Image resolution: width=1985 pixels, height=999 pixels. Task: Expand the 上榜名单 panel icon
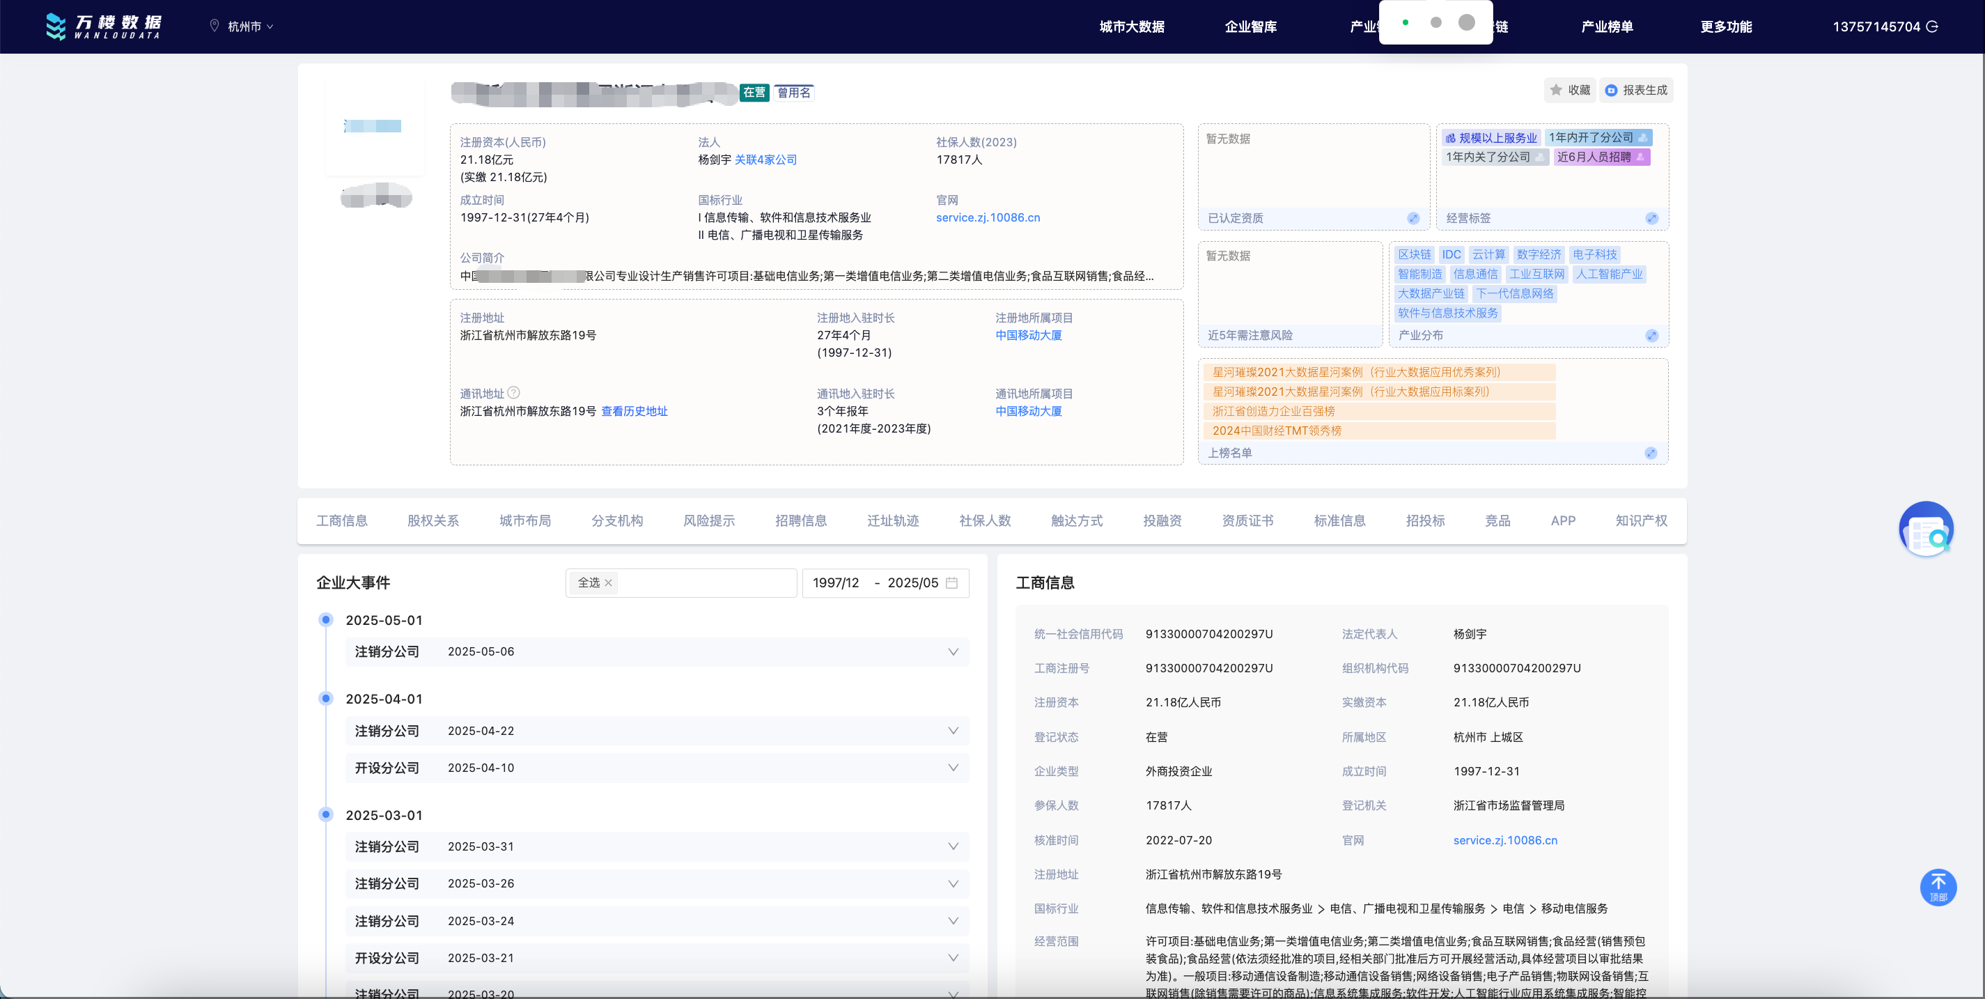(x=1650, y=454)
